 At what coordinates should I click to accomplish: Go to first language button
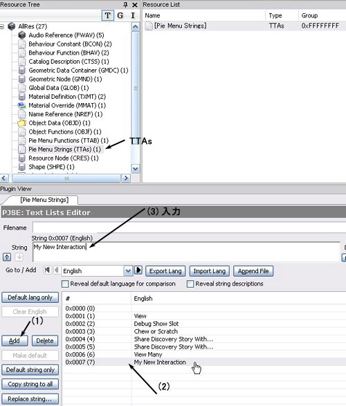tap(47, 270)
